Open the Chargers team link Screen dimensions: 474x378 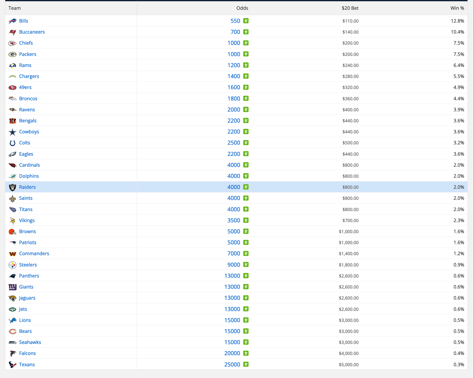[x=29, y=76]
